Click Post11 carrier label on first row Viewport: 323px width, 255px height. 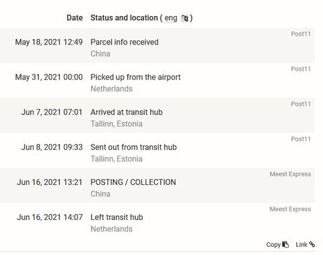(301, 34)
